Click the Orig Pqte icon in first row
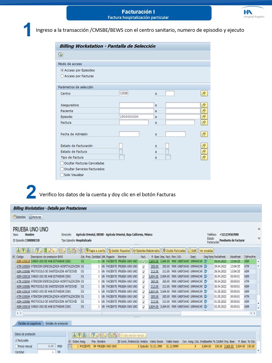 pyautogui.click(x=206, y=261)
